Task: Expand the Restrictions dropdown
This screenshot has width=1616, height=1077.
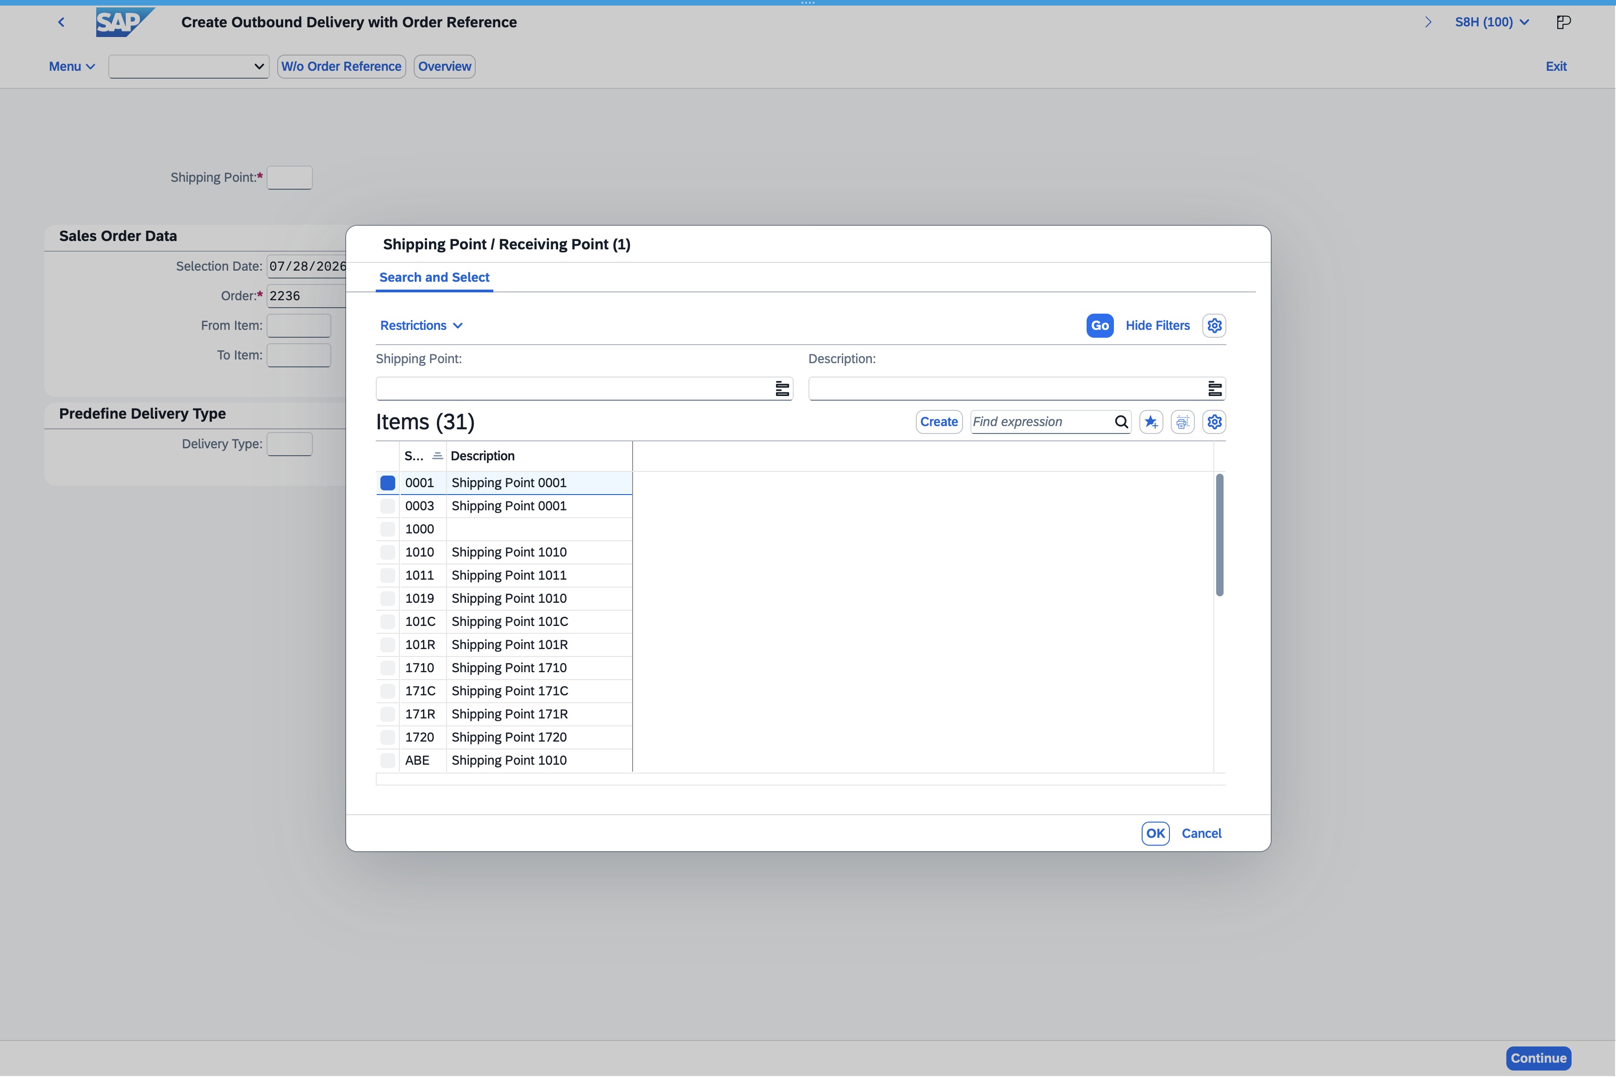Action: 421,326
